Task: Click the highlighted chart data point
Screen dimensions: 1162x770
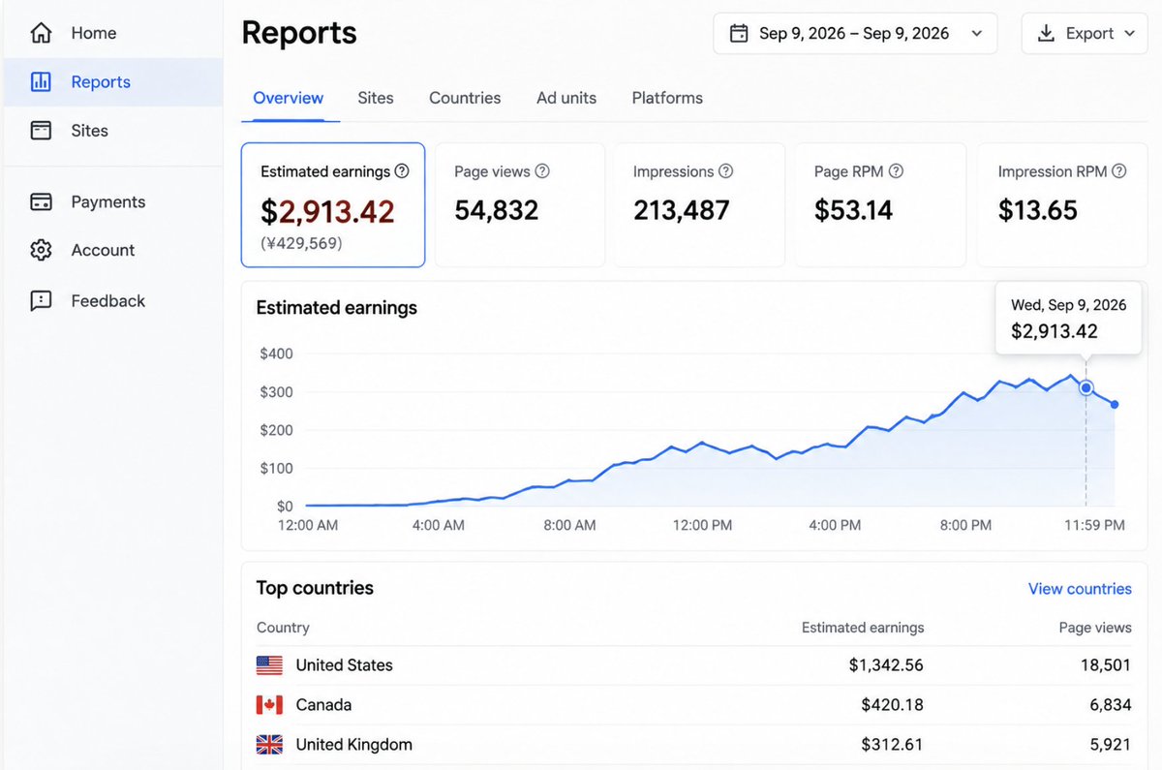Action: [1086, 387]
